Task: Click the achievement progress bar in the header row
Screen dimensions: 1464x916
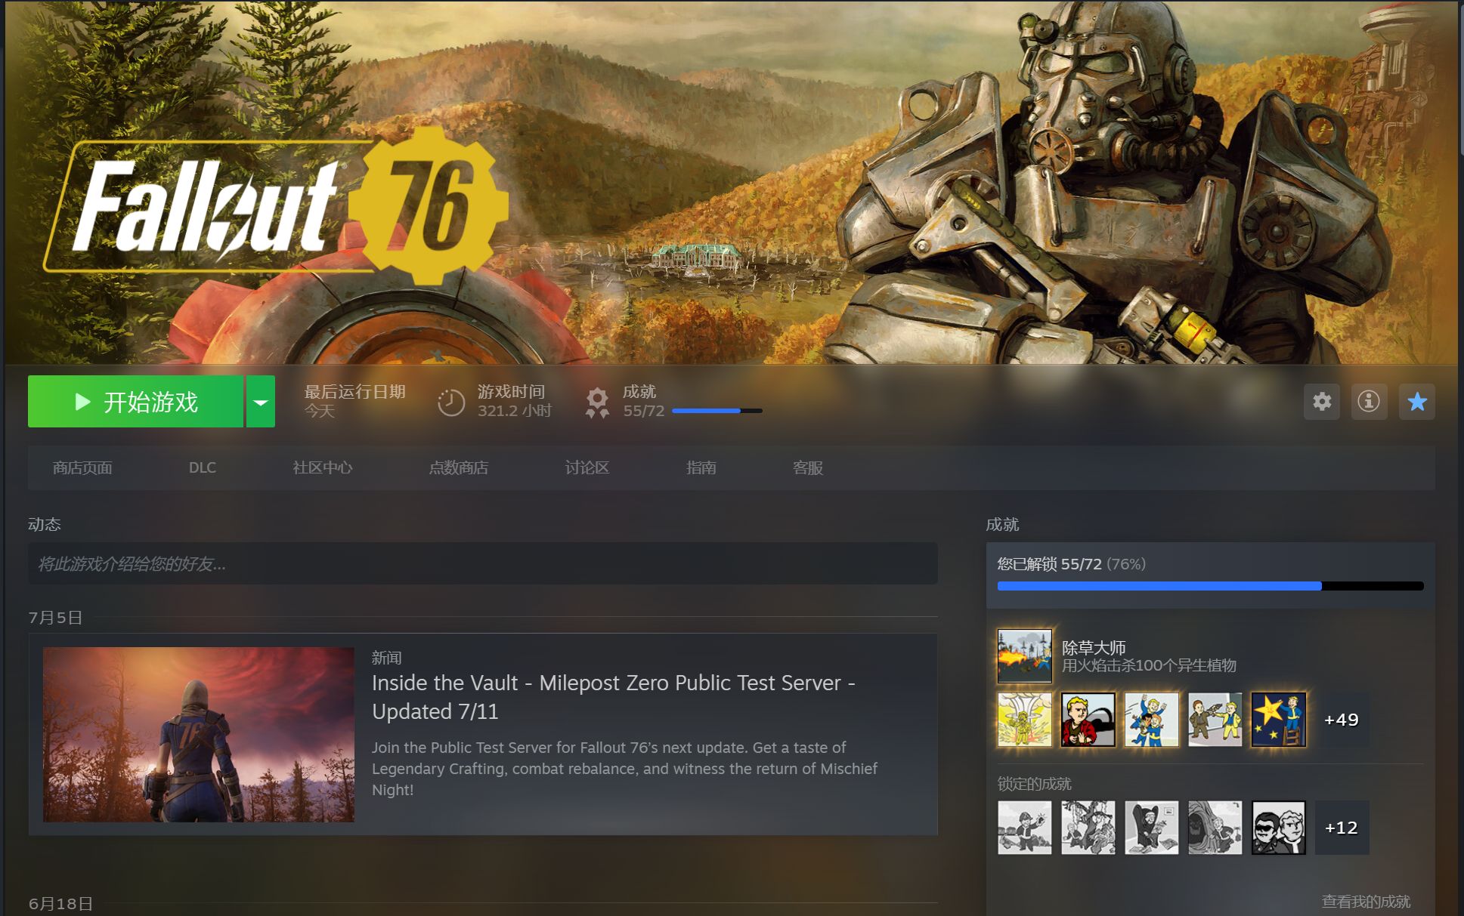Action: coord(717,411)
